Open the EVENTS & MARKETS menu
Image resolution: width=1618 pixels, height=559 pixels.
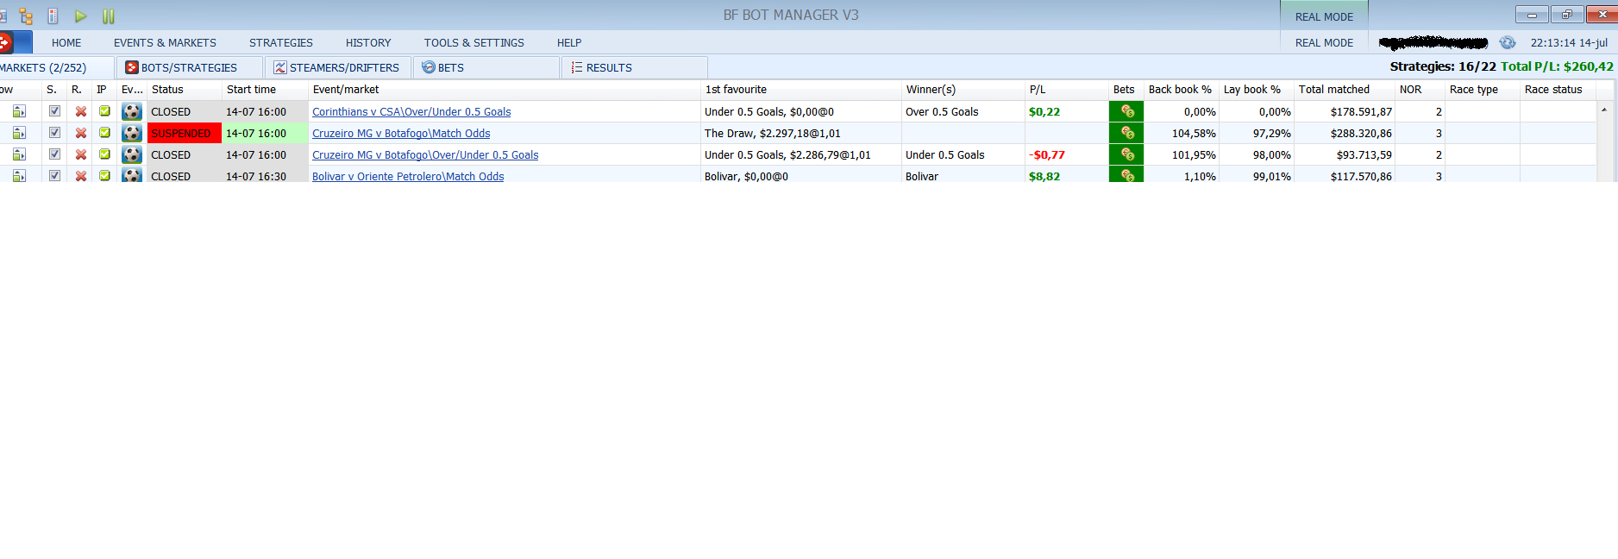point(165,42)
